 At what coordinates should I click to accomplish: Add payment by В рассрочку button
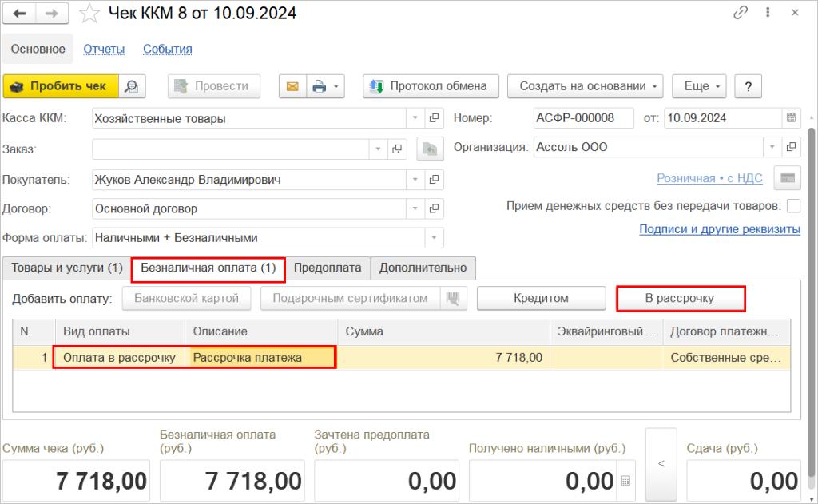[x=680, y=298]
